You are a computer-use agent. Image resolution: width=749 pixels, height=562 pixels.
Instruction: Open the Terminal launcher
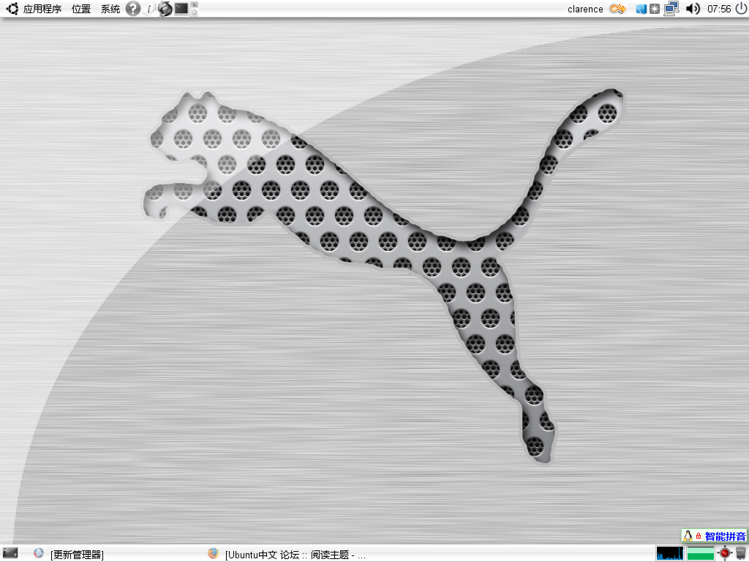(x=181, y=9)
